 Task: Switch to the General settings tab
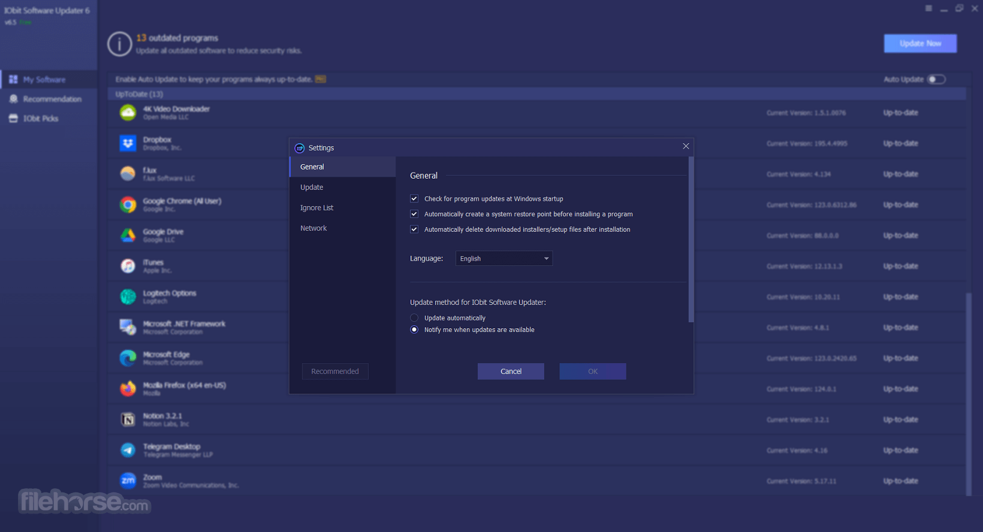tap(343, 167)
